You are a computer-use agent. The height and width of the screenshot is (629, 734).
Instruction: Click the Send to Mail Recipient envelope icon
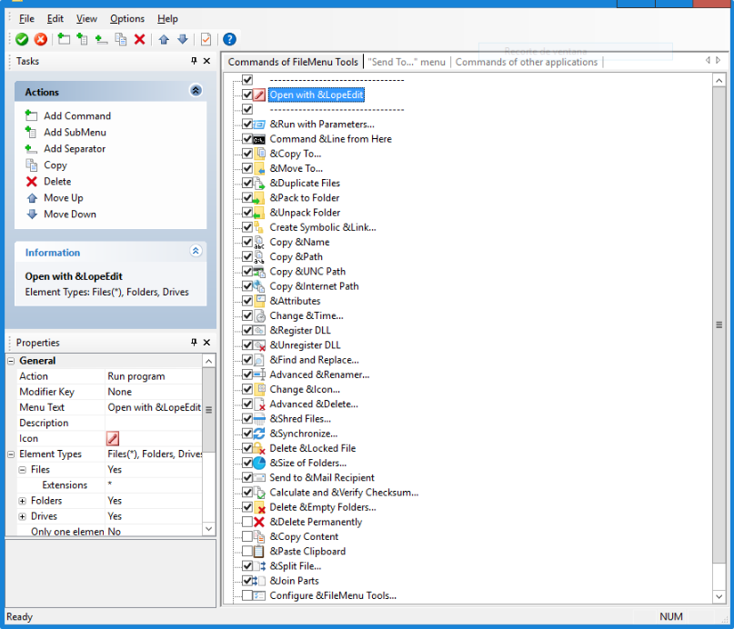tap(259, 478)
